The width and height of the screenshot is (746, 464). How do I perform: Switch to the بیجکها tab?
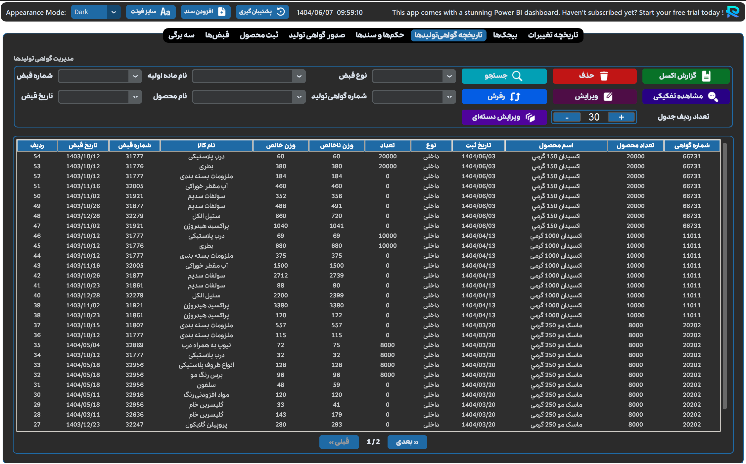(505, 35)
